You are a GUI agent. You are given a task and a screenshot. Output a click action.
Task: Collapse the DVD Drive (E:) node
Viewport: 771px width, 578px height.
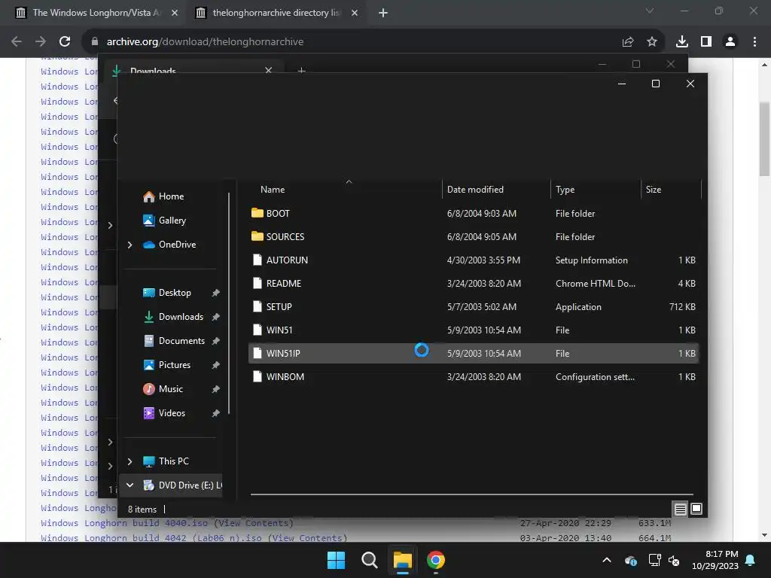(x=130, y=485)
